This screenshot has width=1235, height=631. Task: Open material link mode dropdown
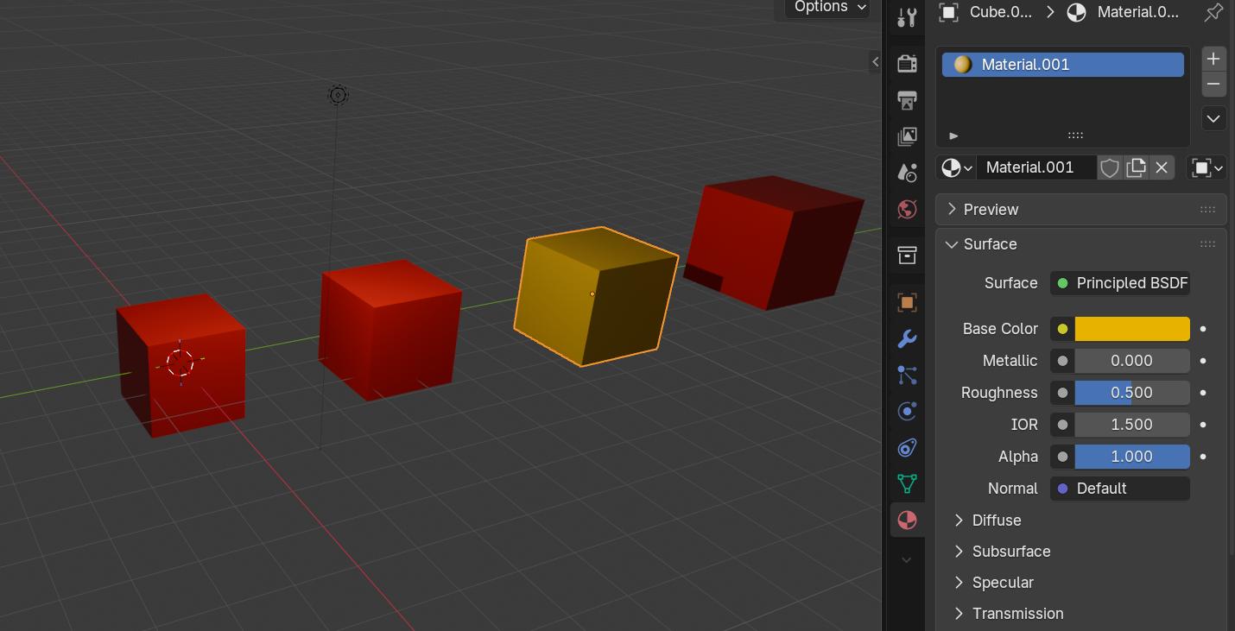(x=1207, y=167)
